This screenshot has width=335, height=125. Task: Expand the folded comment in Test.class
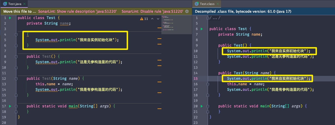click(208, 18)
